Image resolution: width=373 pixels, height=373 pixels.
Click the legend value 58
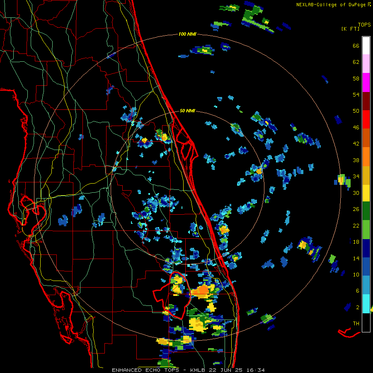point(356,78)
